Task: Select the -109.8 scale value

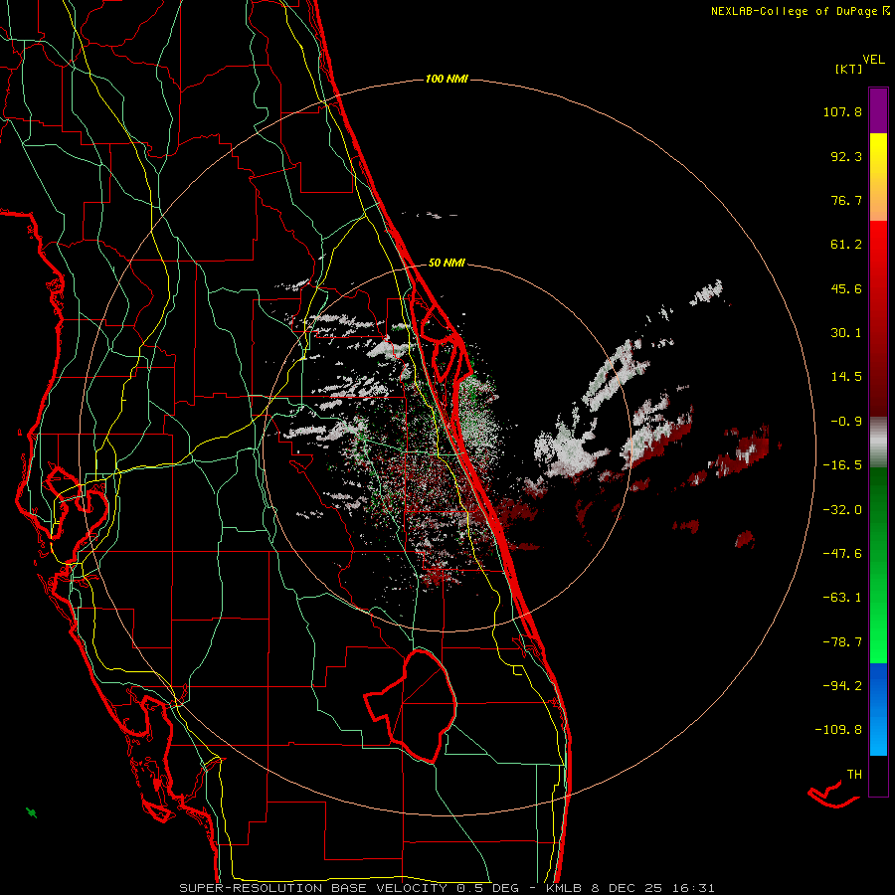Action: click(838, 730)
